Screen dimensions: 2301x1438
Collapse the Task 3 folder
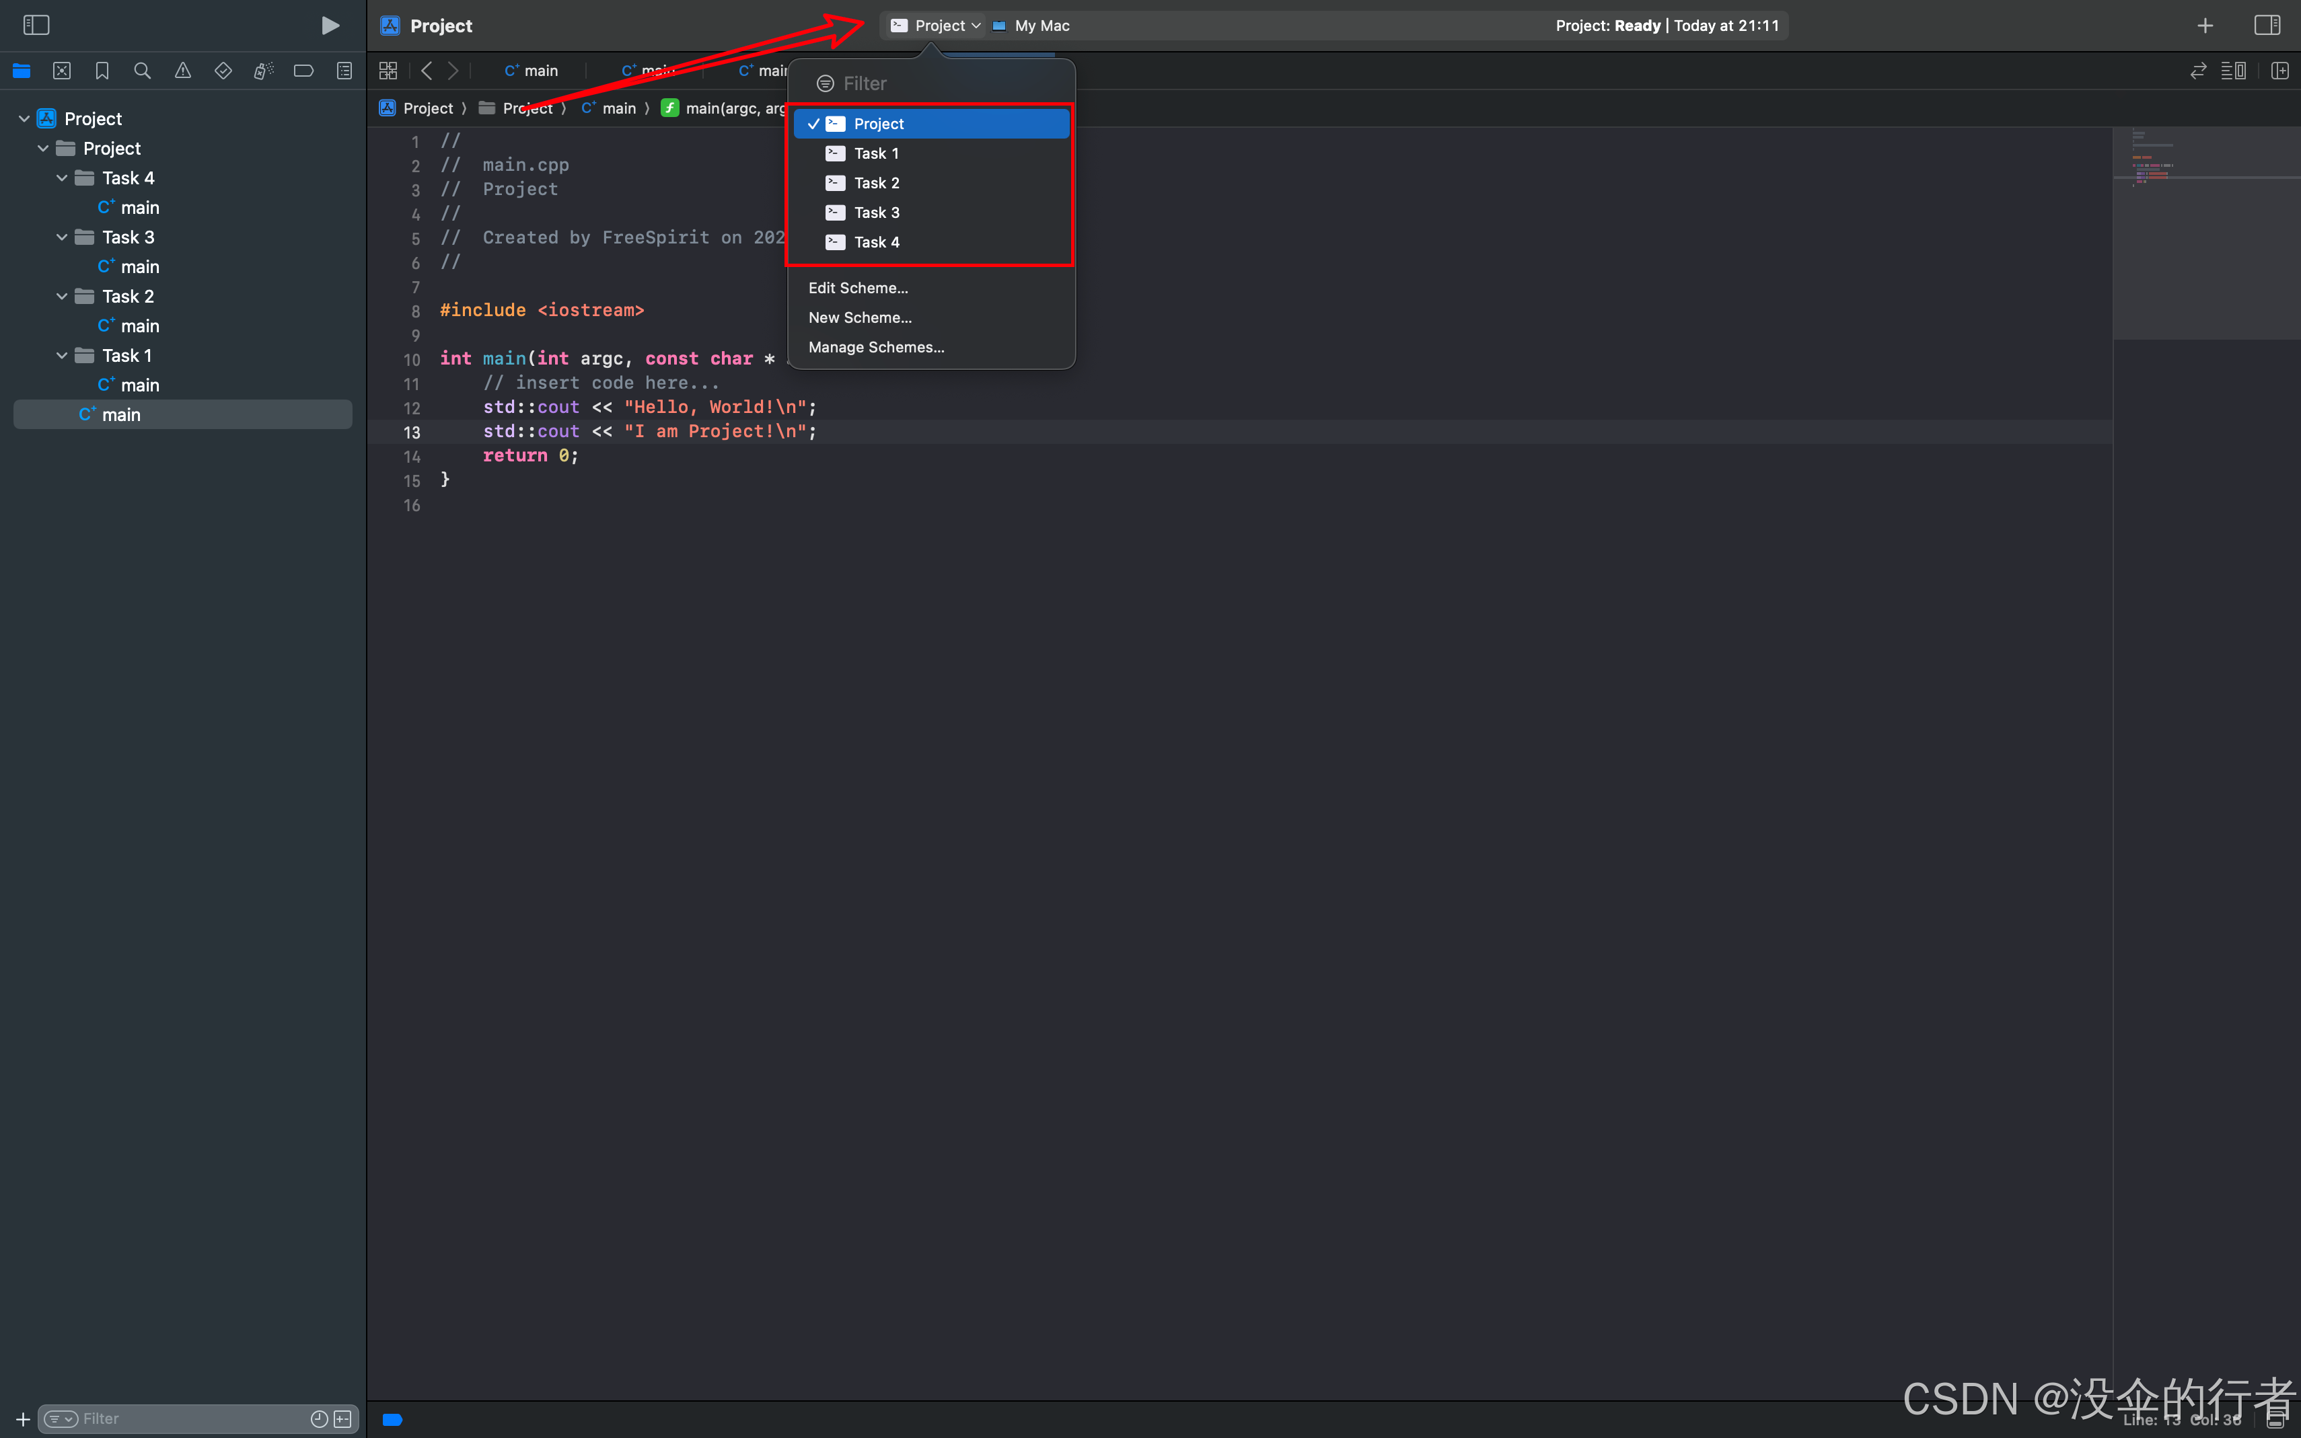62,237
